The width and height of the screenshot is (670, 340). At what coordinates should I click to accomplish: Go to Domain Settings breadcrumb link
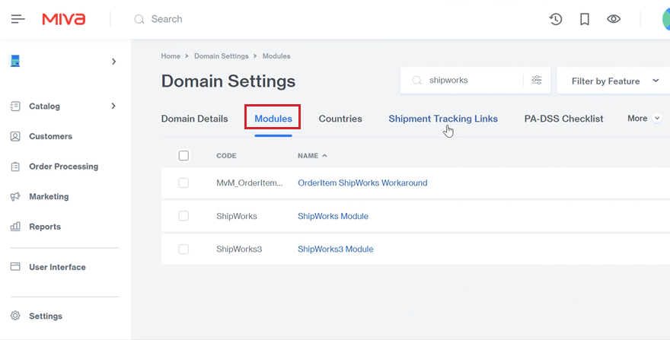[222, 56]
